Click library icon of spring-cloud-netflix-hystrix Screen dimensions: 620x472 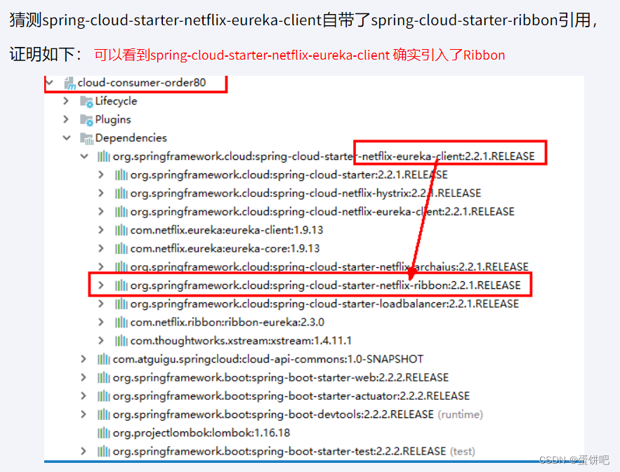click(x=121, y=193)
